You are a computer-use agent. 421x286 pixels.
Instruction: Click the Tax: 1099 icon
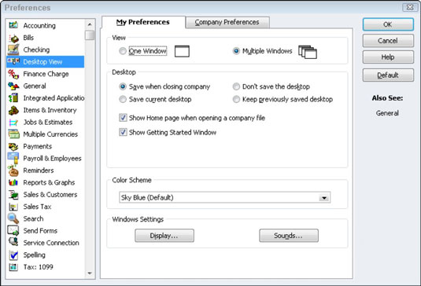pos(13,267)
